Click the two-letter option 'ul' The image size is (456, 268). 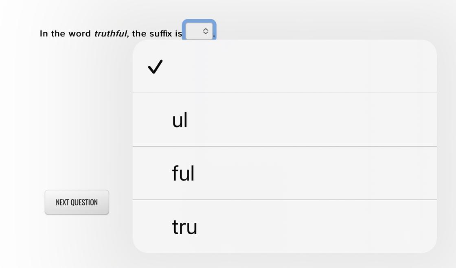tap(285, 120)
